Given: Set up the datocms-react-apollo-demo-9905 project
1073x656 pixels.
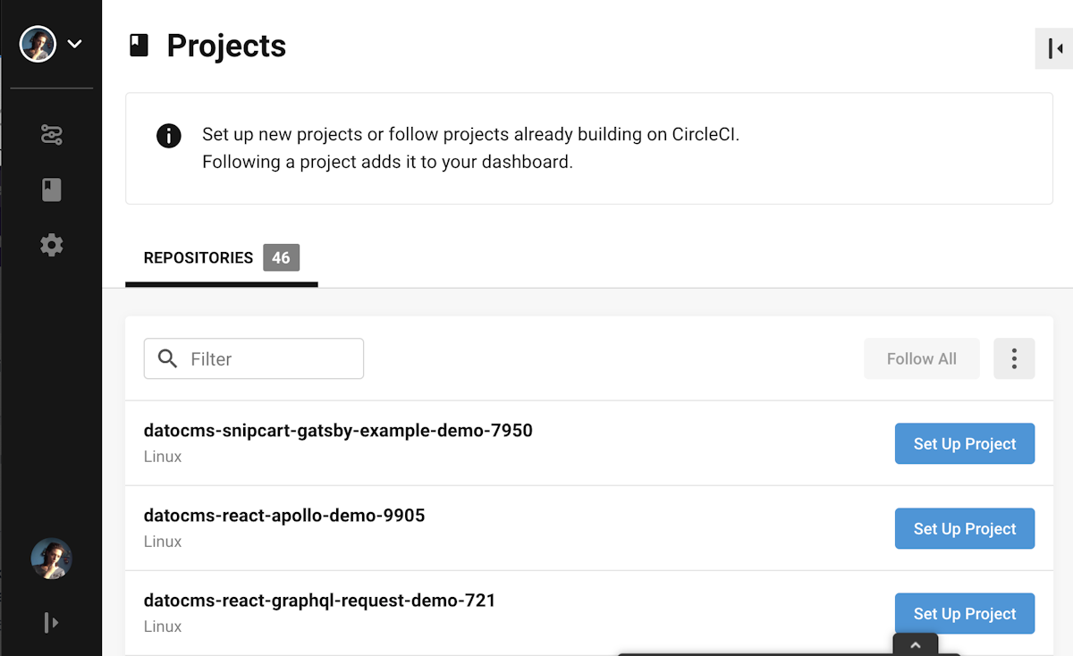Looking at the screenshot, I should click(x=964, y=528).
